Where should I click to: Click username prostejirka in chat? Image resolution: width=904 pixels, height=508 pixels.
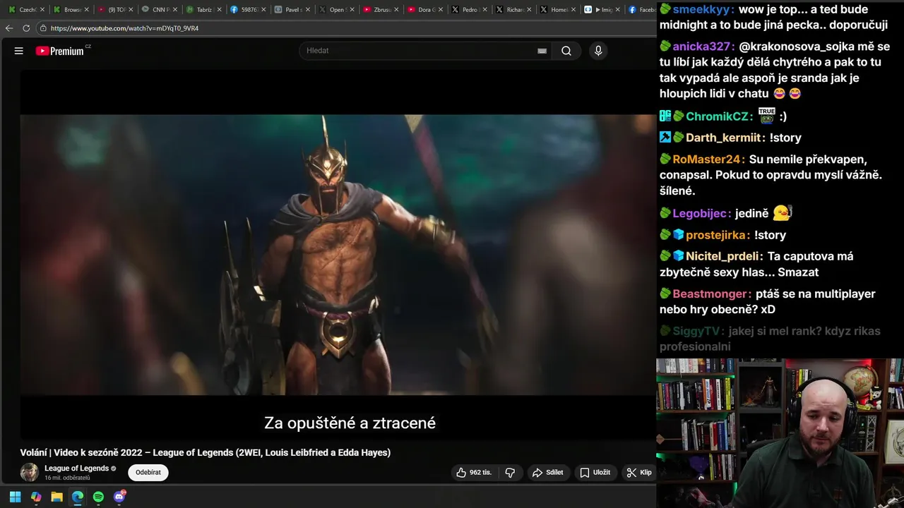coord(718,235)
